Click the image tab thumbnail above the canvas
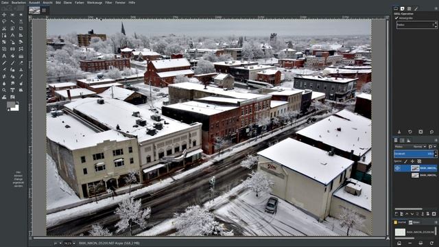Image resolution: width=439 pixels, height=247 pixels. (x=34, y=10)
